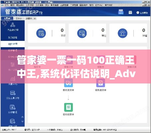Open the mobile QR icon in header
Screen dimensions: 151x133
pyautogui.click(x=121, y=12)
